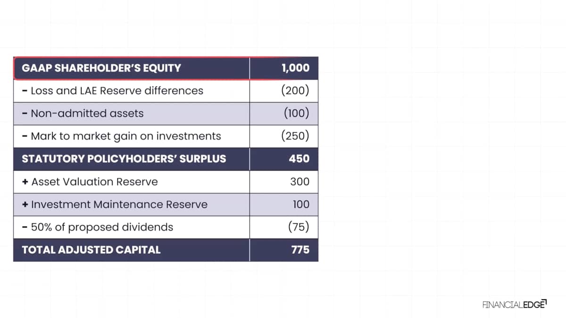Click the Financial Edge logo
566x318 pixels.
(514, 304)
